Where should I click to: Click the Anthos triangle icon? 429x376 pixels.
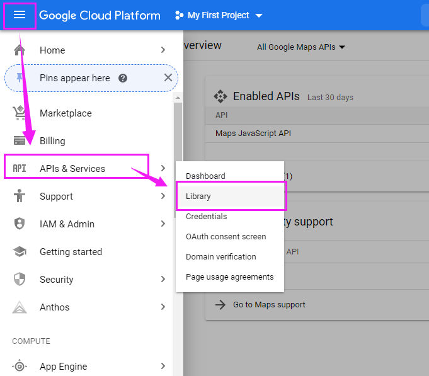tap(20, 307)
